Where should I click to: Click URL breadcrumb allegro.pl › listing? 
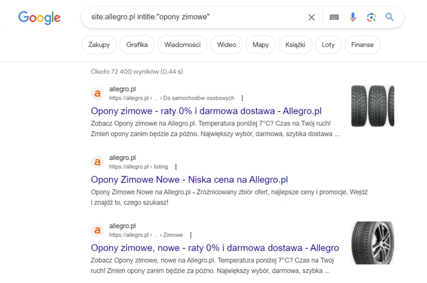coord(138,167)
